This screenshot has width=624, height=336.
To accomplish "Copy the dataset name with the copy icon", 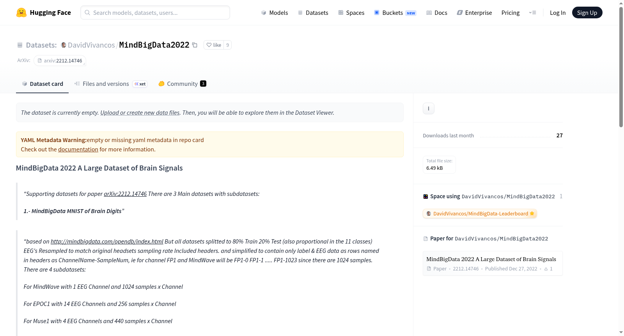I will 195,45.
